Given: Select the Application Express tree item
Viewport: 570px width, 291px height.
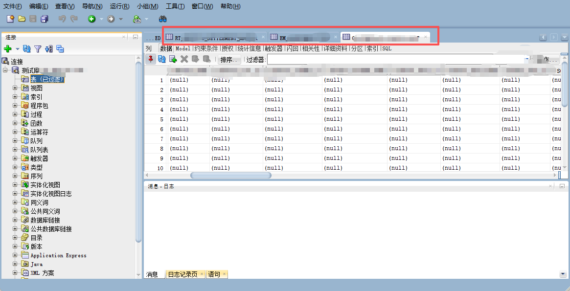Looking at the screenshot, I should (59, 255).
